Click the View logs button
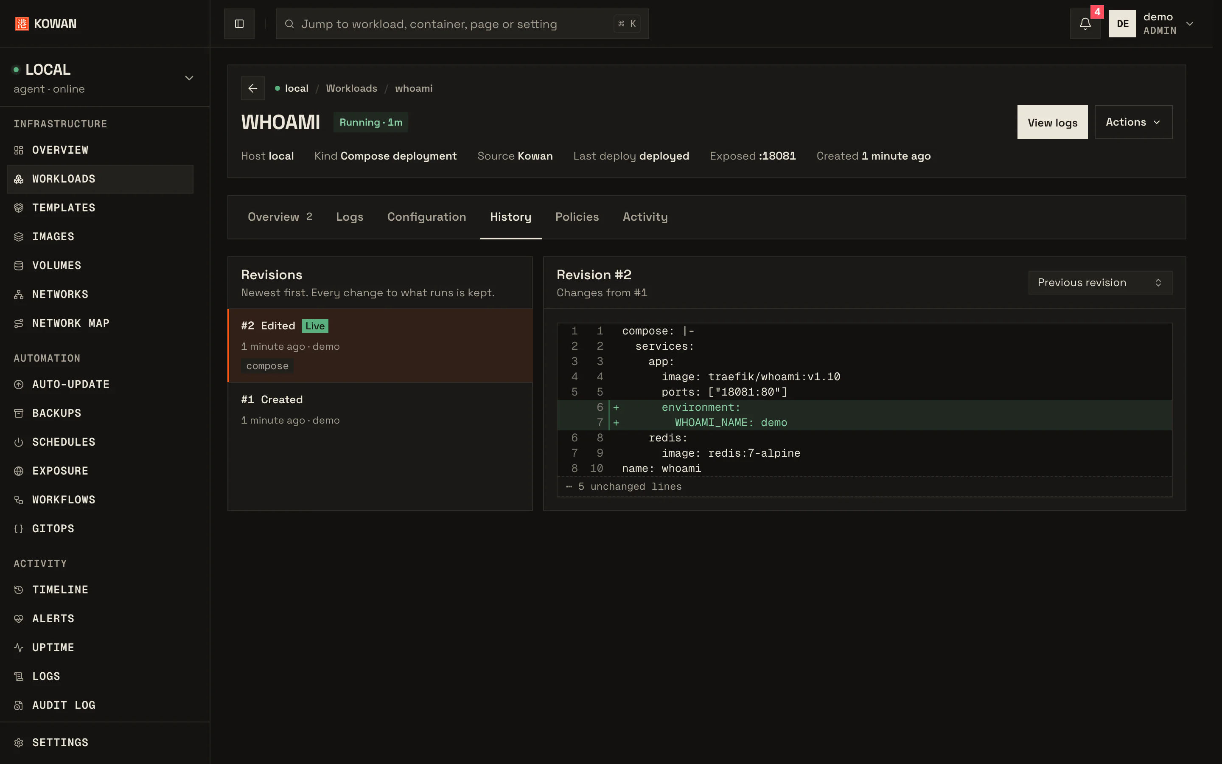The height and width of the screenshot is (764, 1222). click(1052, 122)
